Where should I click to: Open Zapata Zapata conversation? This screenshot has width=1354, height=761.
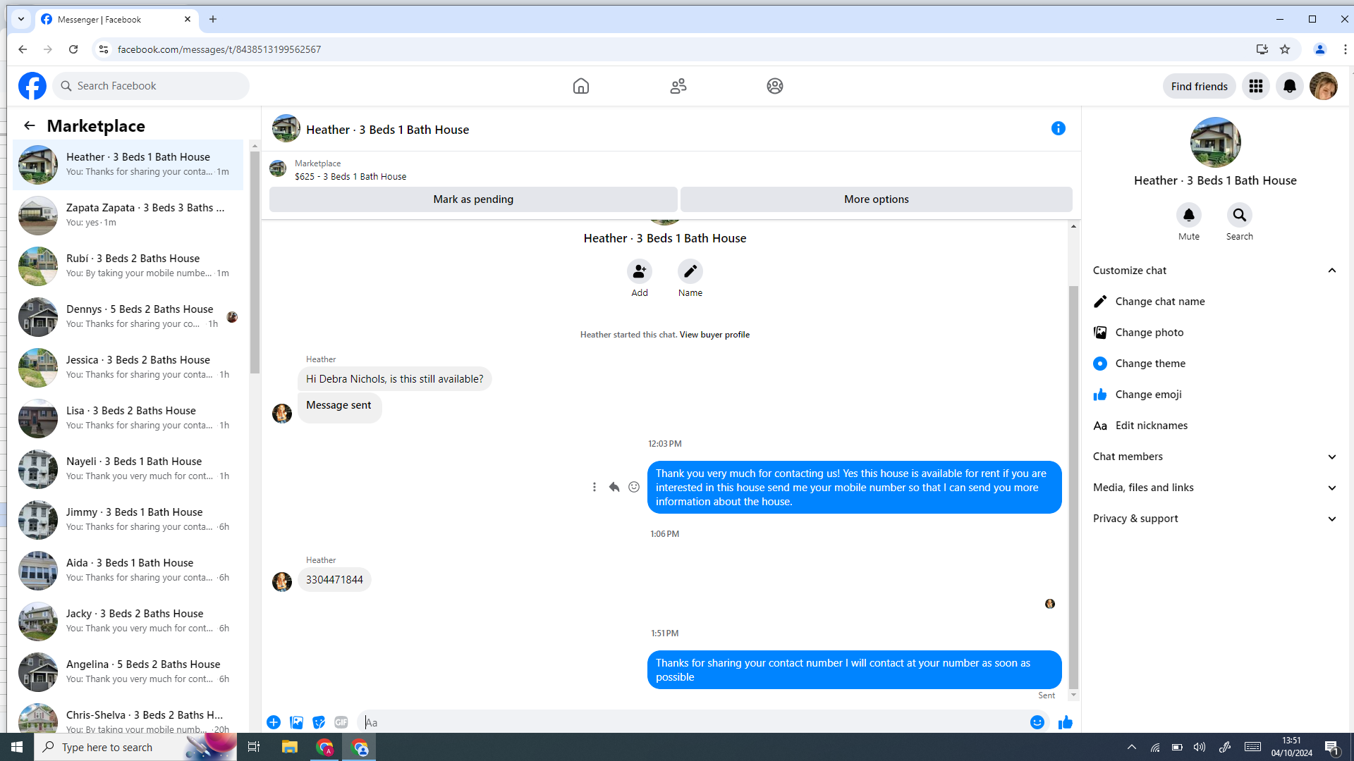tap(128, 216)
